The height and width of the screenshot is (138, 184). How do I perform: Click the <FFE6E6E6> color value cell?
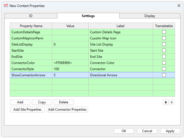pos(70,63)
